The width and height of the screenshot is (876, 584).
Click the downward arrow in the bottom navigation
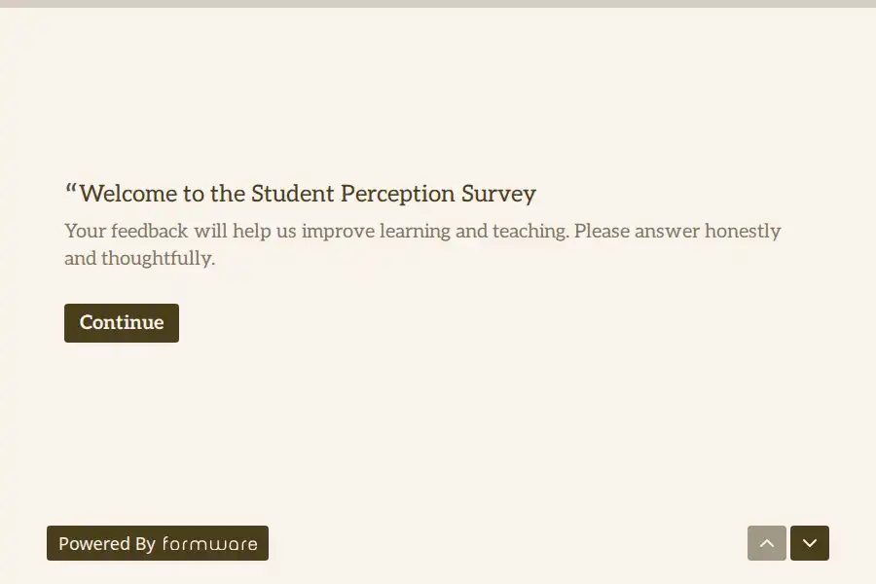click(810, 543)
